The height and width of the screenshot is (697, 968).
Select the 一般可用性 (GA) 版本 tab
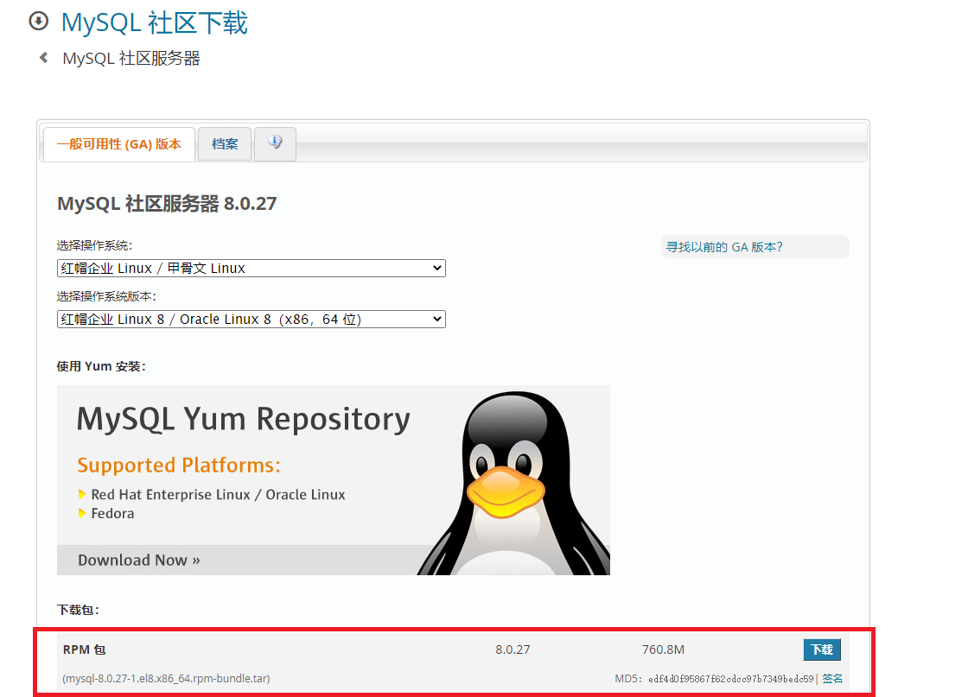coord(119,145)
